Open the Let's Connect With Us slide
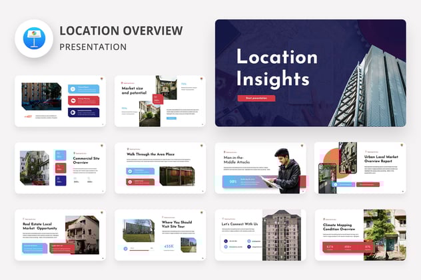Image resolution: width=421 pixels, height=280 pixels. [x=260, y=235]
